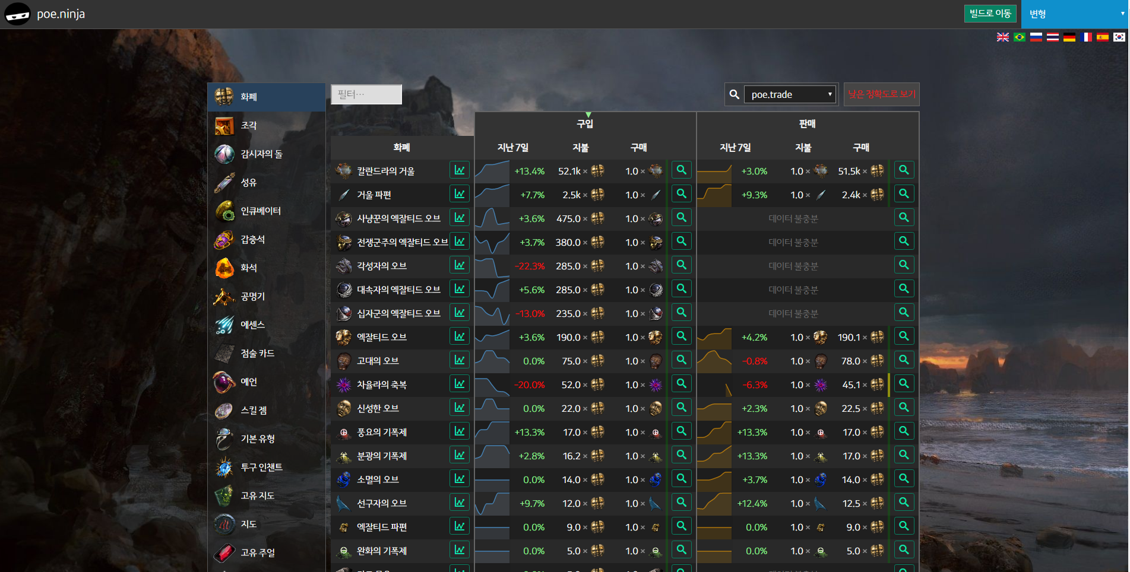Viewport: 1130px width, 572px height.
Task: Open 차율라의 축복 item link
Action: 381,384
